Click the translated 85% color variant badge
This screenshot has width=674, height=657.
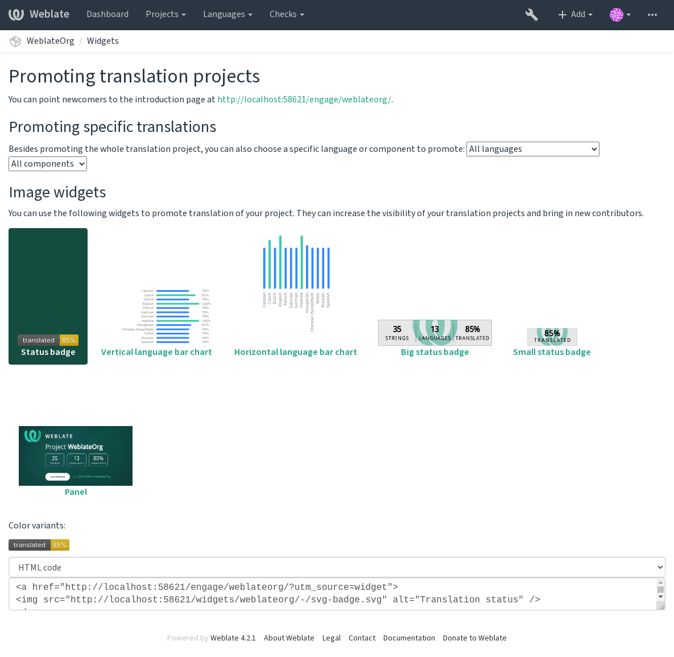39,545
